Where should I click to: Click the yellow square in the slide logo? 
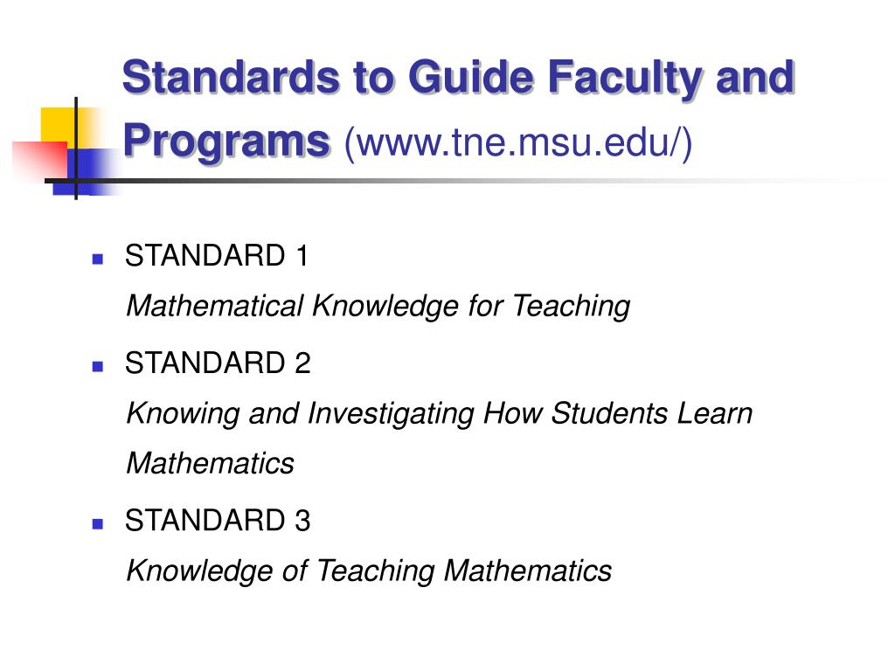(58, 124)
